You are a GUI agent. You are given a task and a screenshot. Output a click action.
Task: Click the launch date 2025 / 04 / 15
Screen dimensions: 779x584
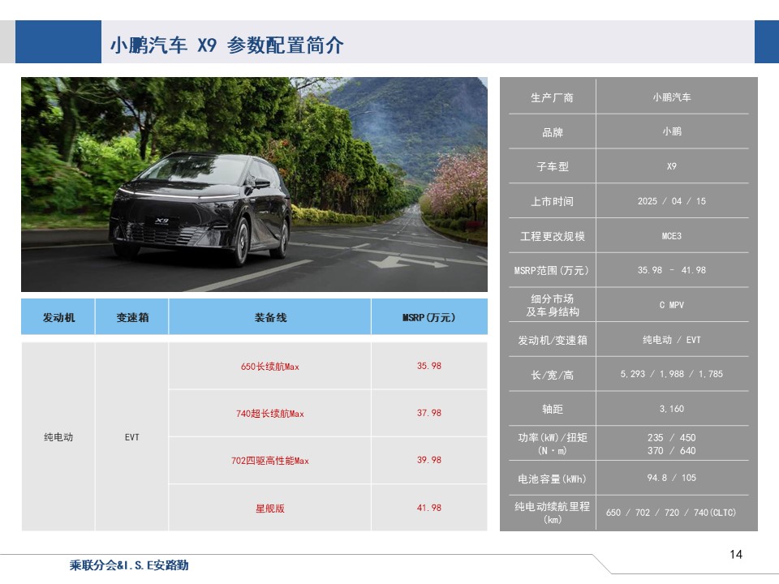click(x=672, y=201)
